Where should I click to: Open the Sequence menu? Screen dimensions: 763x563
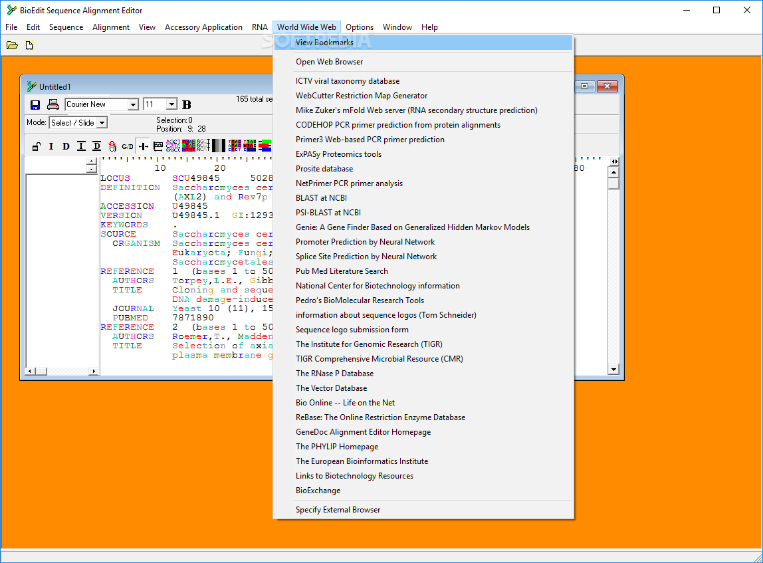[x=66, y=27]
